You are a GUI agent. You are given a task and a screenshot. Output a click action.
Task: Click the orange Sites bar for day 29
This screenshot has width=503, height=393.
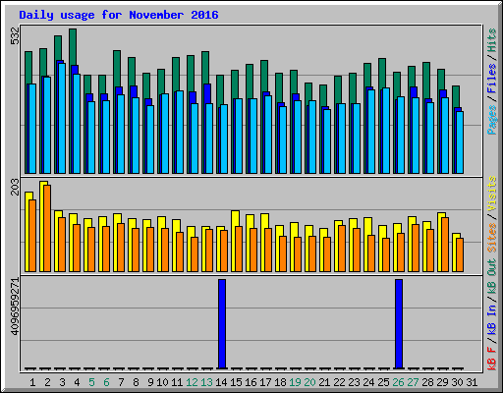point(445,245)
